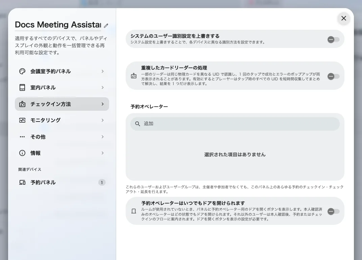This screenshot has height=260, width=362.
Task: Open the 情報 menu item
Action: pos(62,153)
